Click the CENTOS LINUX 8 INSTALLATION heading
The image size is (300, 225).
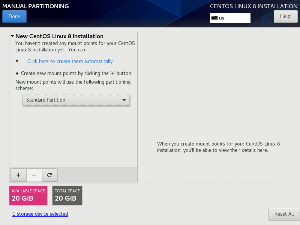point(254,6)
